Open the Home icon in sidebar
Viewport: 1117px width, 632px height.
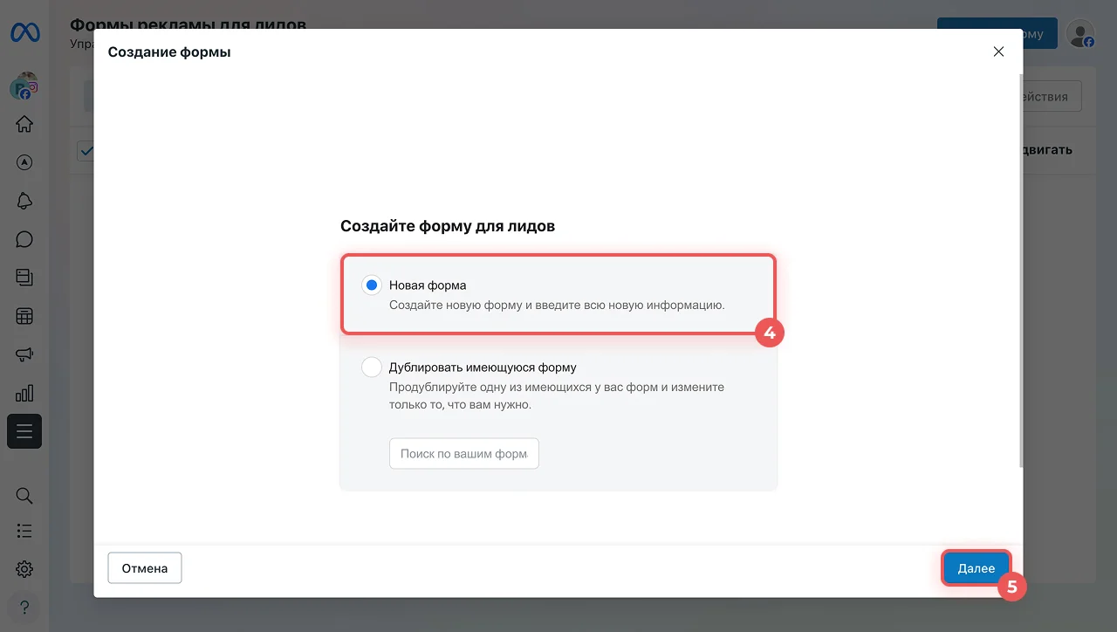[24, 124]
